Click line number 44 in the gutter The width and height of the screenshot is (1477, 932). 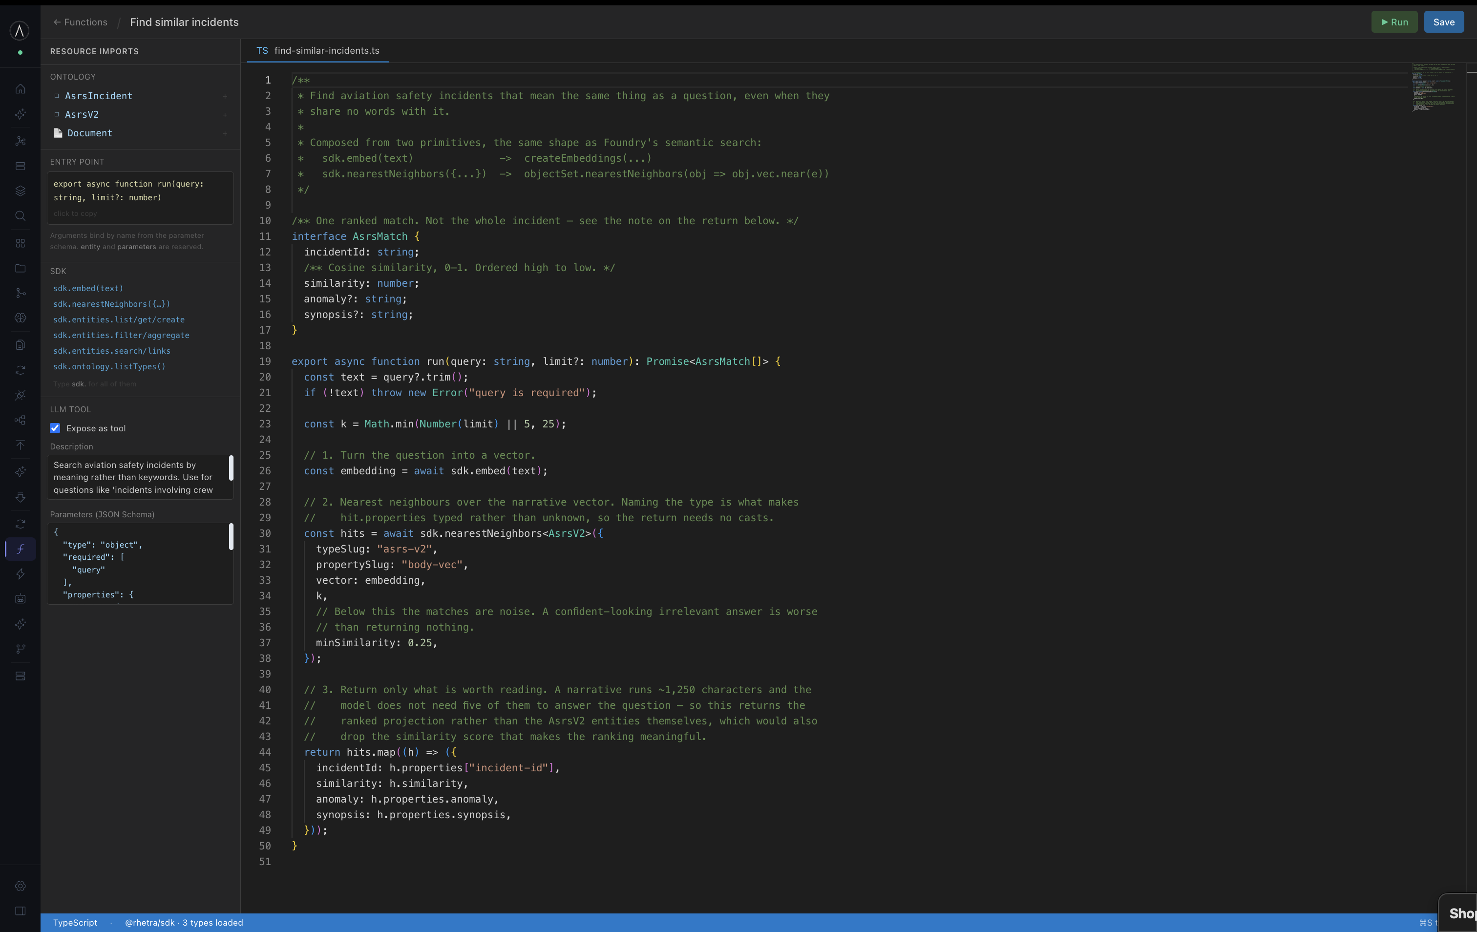coord(264,752)
